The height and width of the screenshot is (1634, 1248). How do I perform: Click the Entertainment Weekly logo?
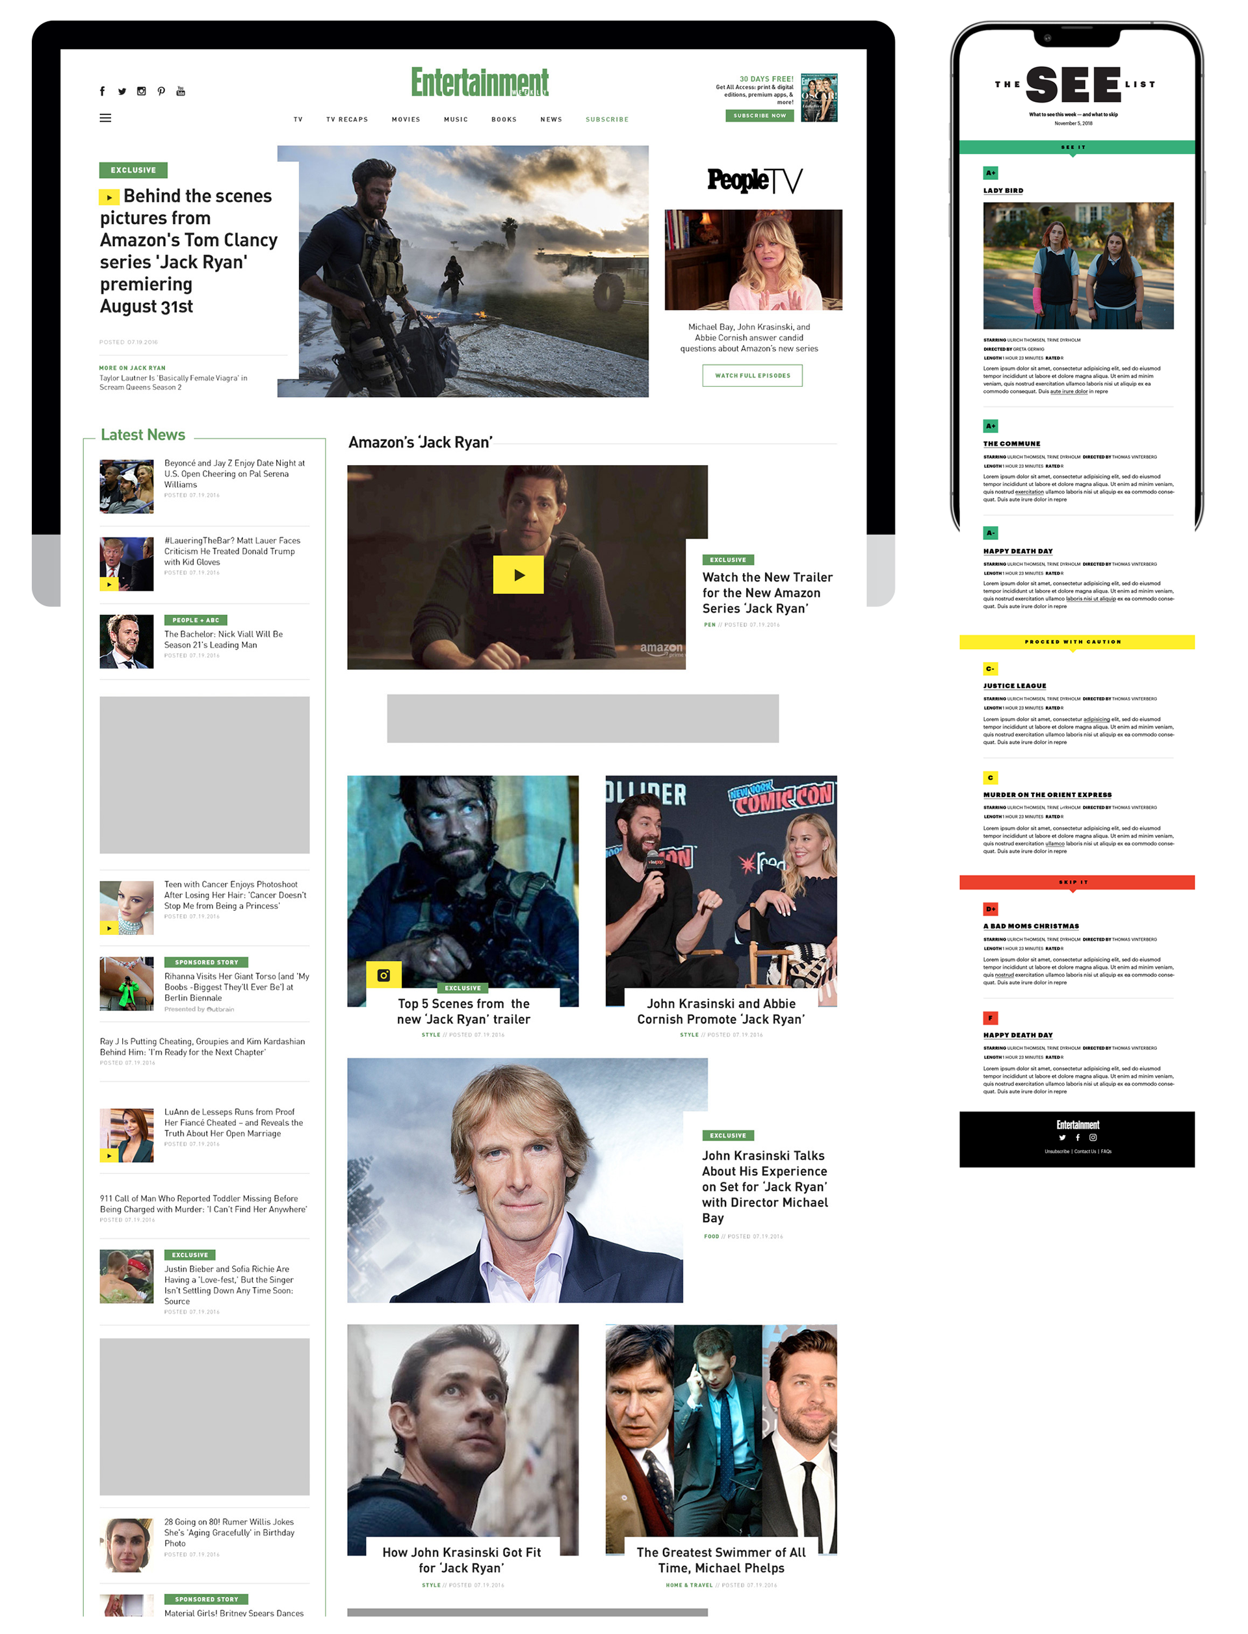point(480,83)
